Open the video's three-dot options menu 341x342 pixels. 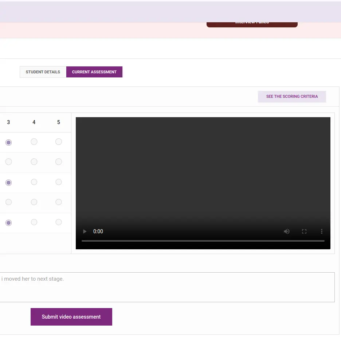click(x=321, y=231)
